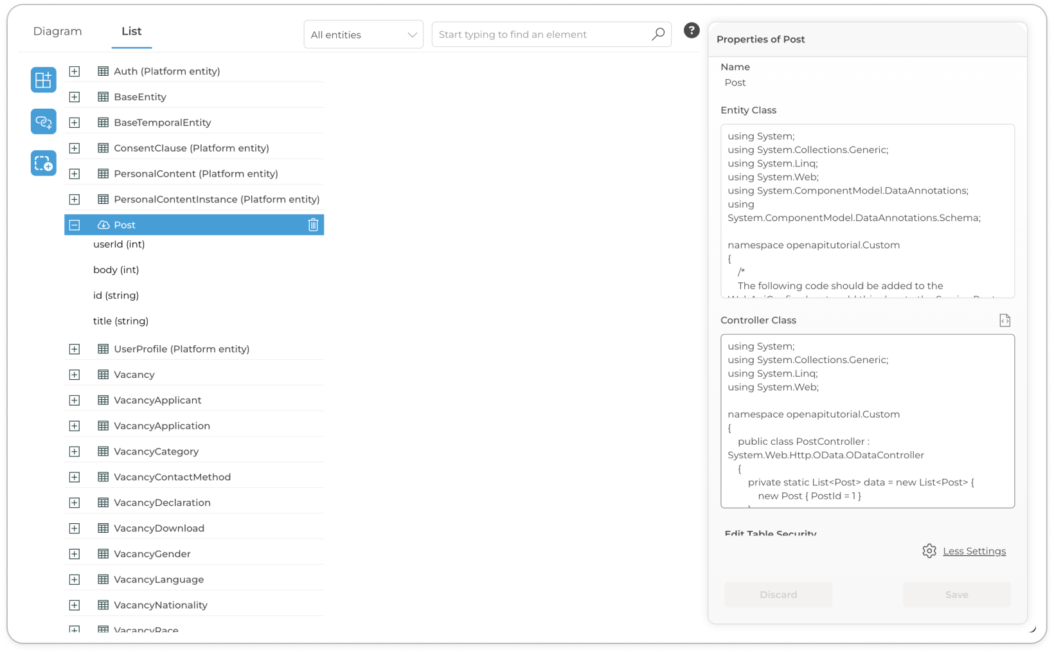
Task: Switch to the Diagram tab
Action: 58,31
